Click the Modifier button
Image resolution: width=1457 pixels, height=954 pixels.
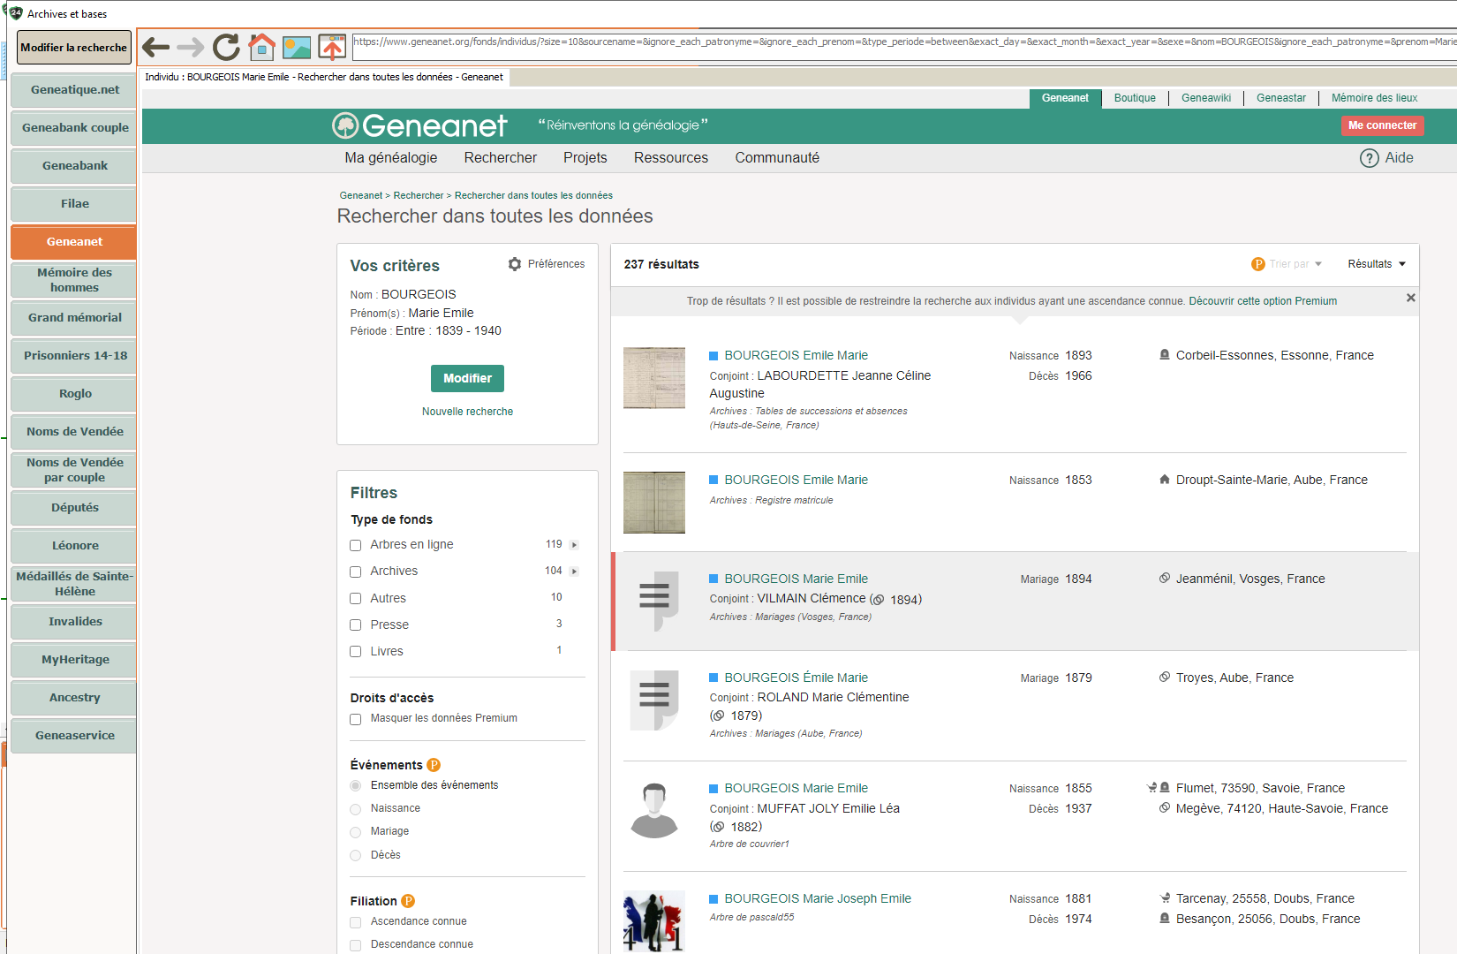[x=467, y=378]
